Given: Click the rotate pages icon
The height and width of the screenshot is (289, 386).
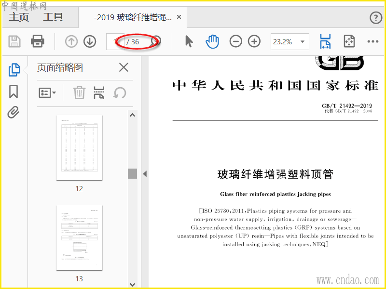Looking at the screenshot, I should coord(120,93).
